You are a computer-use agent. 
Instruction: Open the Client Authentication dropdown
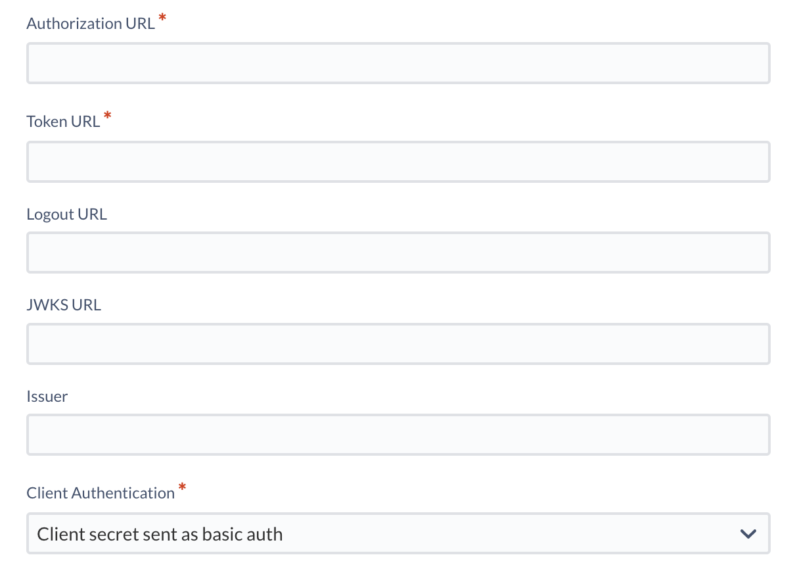pos(398,533)
